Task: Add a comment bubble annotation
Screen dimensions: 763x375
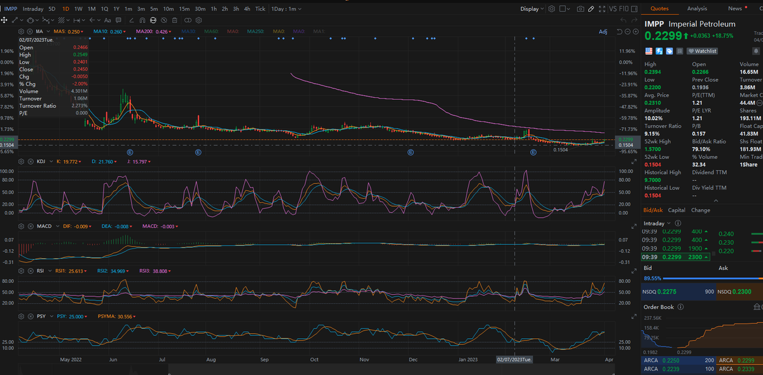Action: click(118, 20)
